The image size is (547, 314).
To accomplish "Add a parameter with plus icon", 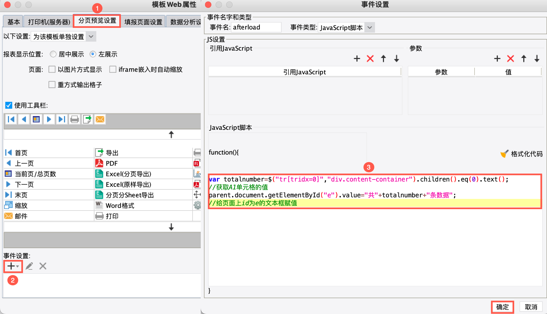I will coord(497,58).
